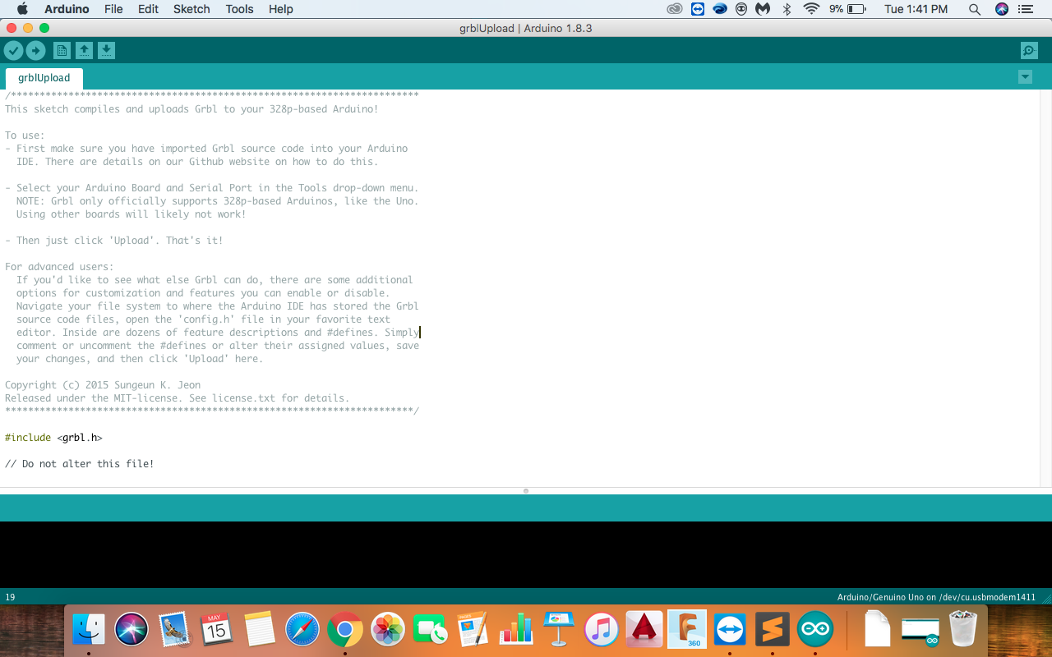Open the Arduino application menu
This screenshot has width=1052, height=657.
pyautogui.click(x=67, y=9)
